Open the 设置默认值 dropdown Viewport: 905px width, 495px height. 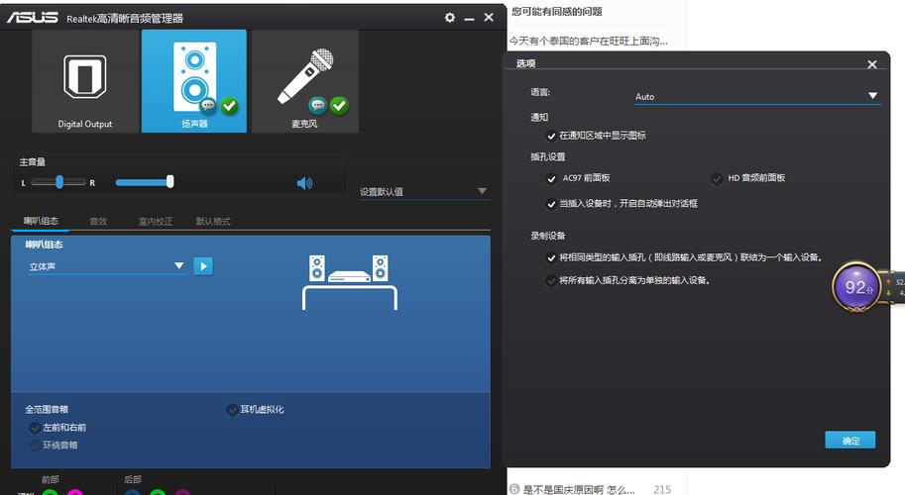[x=424, y=191]
